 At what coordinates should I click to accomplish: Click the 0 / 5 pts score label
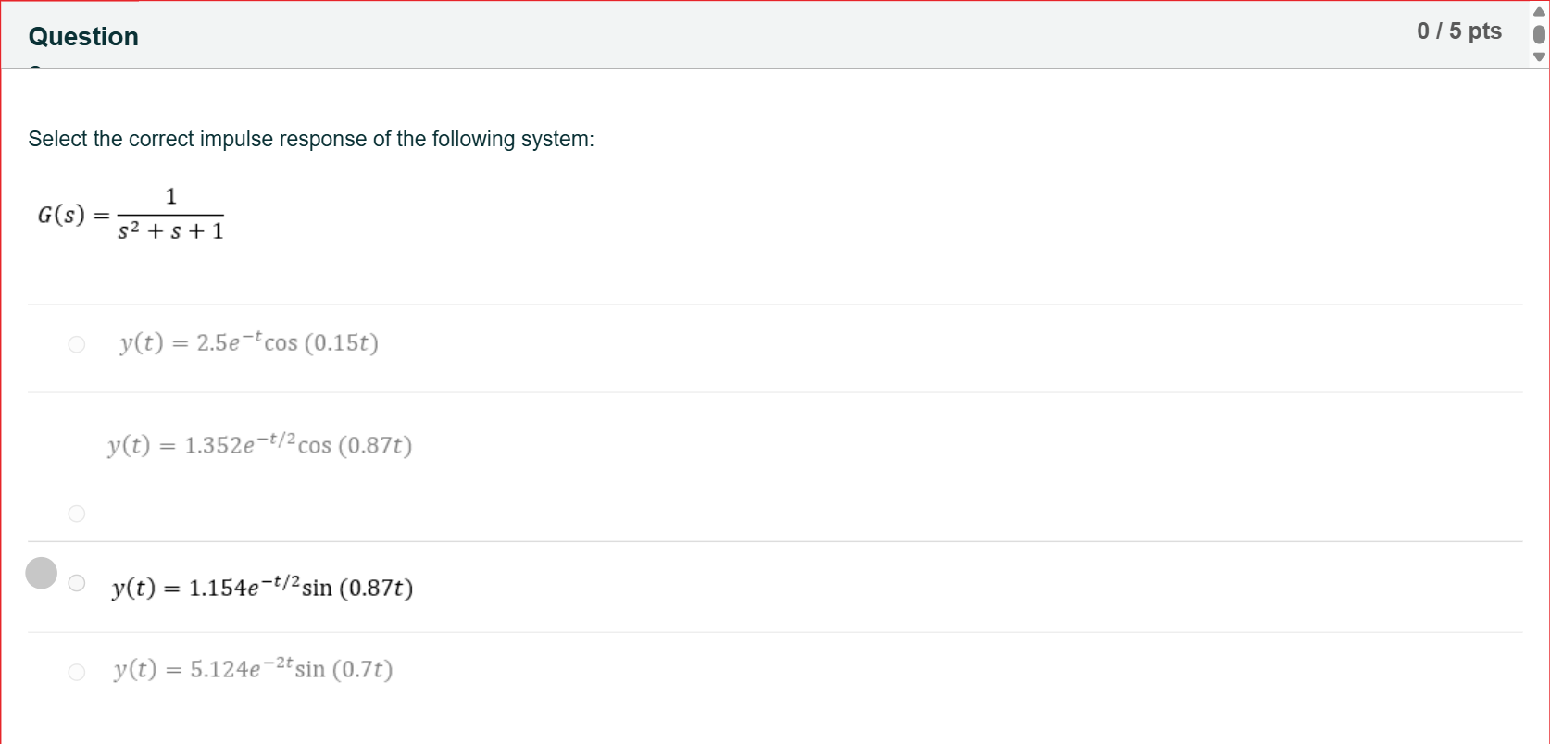(x=1459, y=31)
